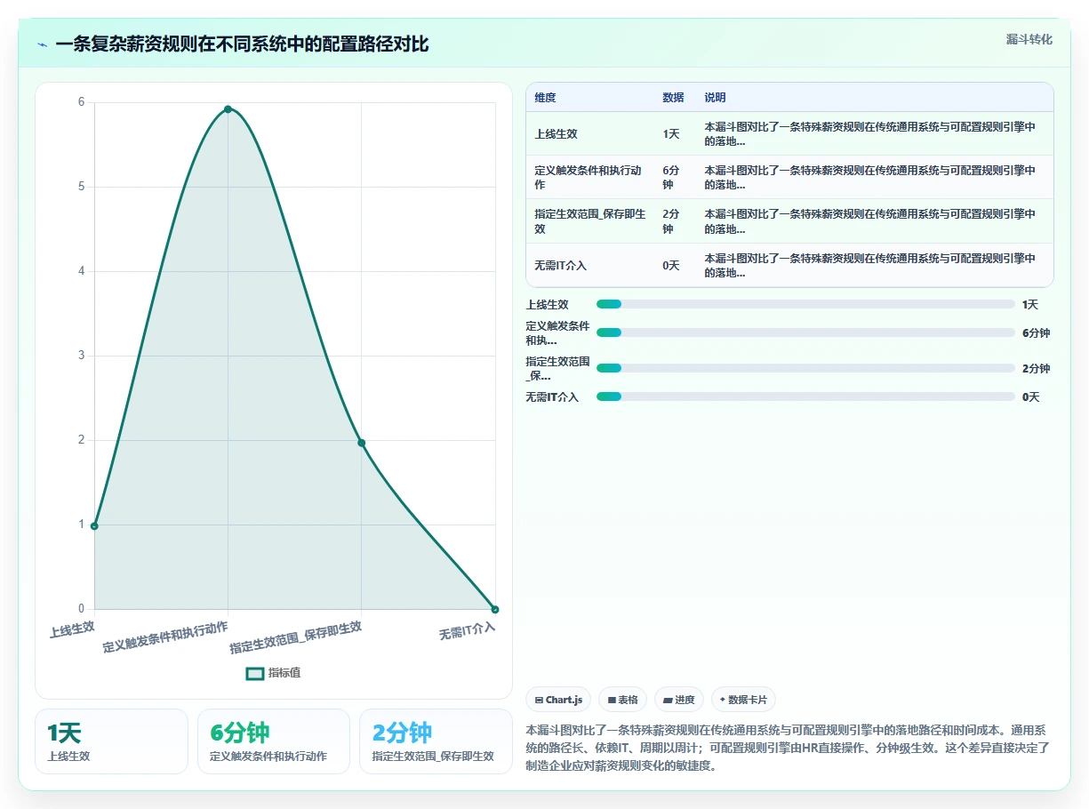1089x809 pixels.
Task: Click the 指定生效范围 progress bar
Action: [x=805, y=368]
